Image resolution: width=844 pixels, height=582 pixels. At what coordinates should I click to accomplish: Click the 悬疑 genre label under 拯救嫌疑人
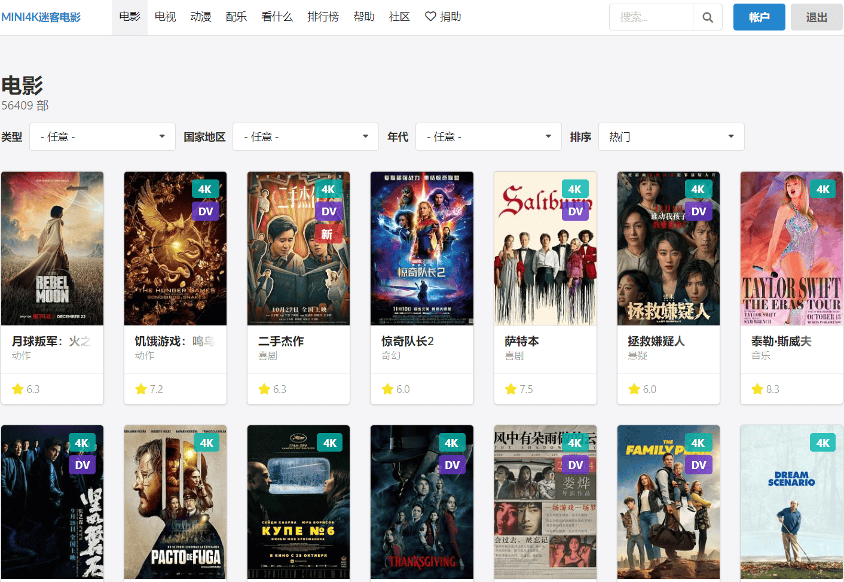coord(637,355)
